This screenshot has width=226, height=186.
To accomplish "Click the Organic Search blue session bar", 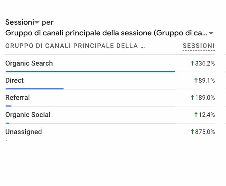I will 90,72.
